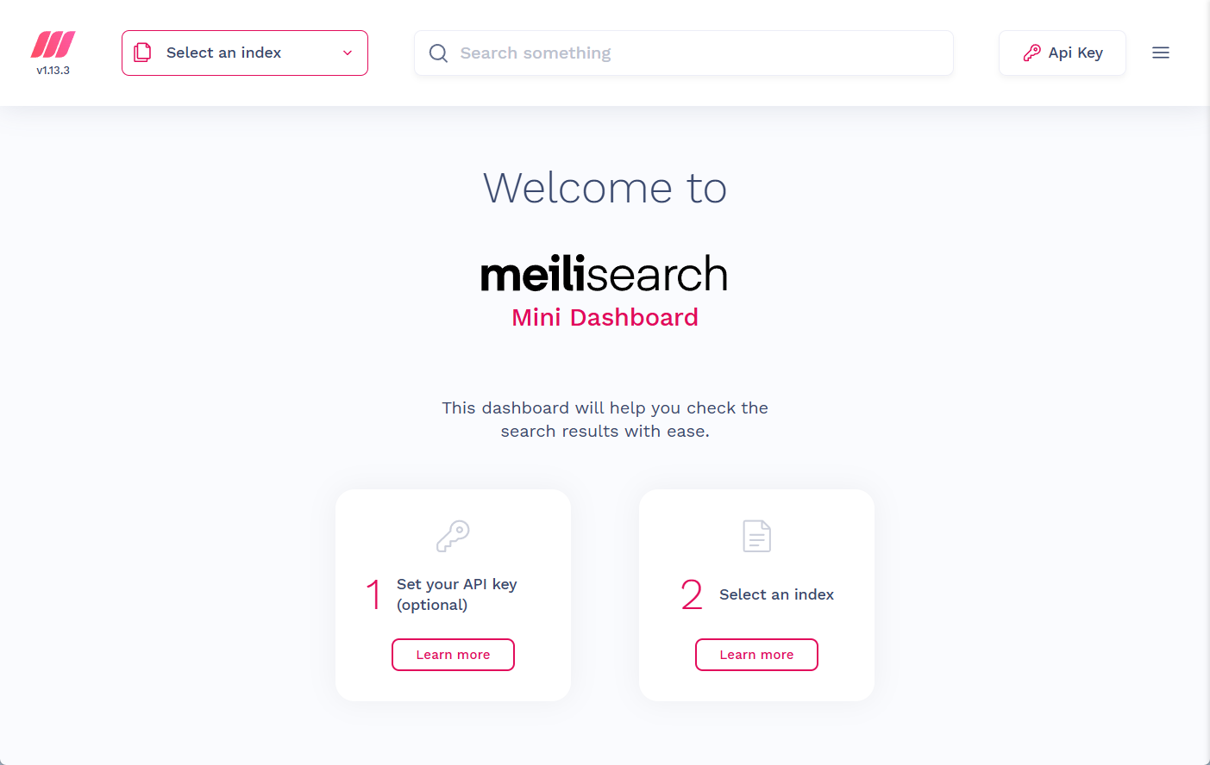The width and height of the screenshot is (1210, 765).
Task: Click the key icon on step 1 card
Action: click(x=453, y=535)
